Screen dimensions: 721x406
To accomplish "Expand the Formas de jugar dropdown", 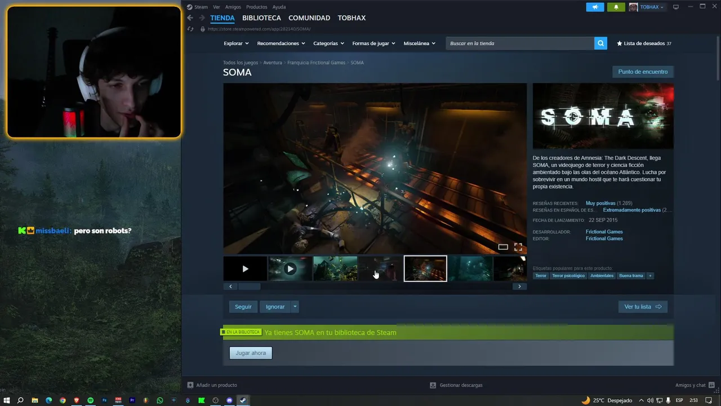I will [x=373, y=43].
